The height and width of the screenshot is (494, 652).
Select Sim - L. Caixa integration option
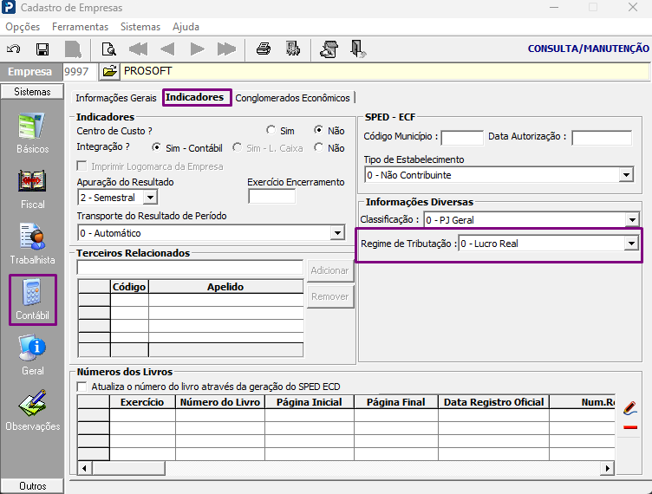pyautogui.click(x=237, y=147)
